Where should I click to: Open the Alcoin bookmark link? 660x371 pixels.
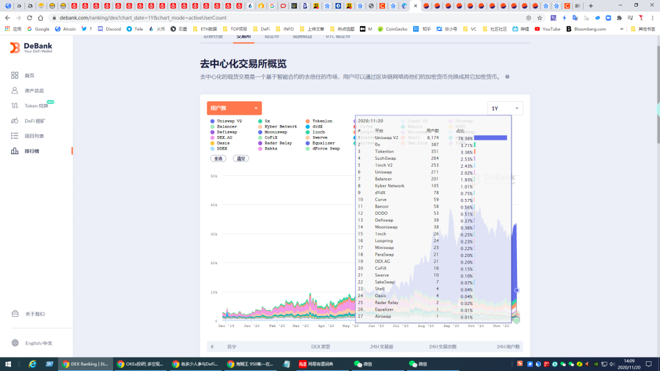[65, 29]
